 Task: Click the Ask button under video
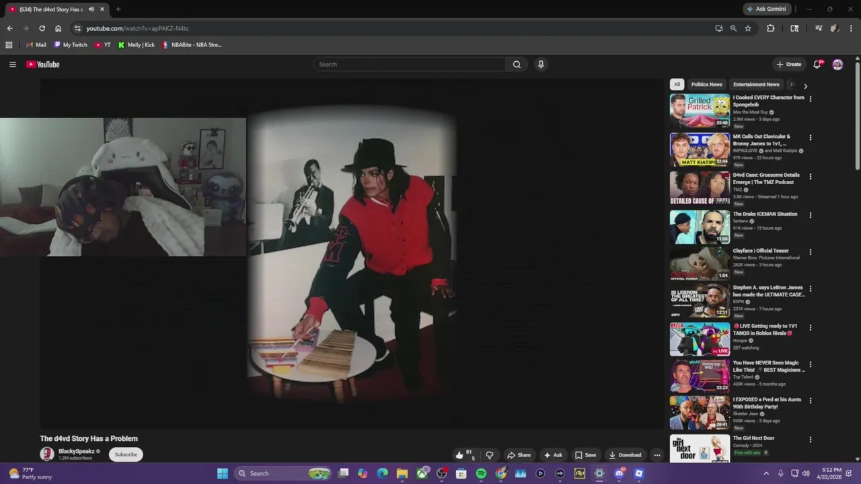click(553, 455)
